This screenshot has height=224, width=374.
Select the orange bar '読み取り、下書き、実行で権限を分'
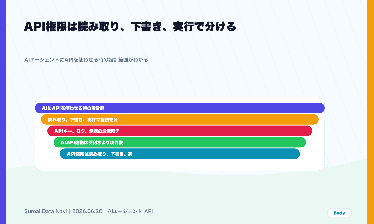(180, 119)
